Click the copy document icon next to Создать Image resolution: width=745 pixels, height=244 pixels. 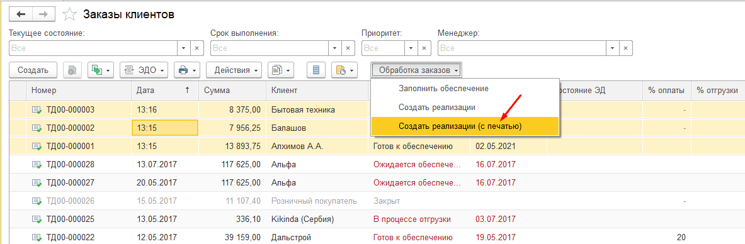click(x=72, y=70)
